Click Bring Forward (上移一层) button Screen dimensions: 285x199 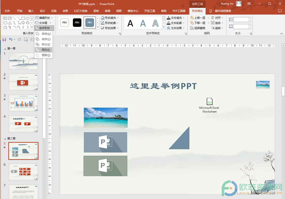point(198,18)
